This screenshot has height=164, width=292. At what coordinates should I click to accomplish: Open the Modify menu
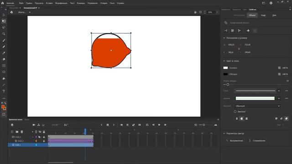(x=61, y=3)
